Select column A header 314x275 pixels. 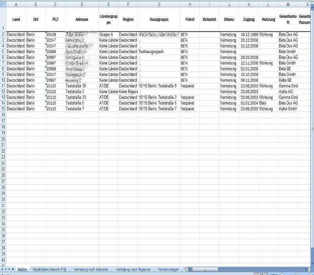pyautogui.click(x=16, y=4)
